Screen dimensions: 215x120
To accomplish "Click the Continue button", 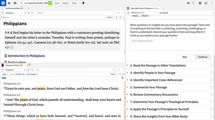I will point(203,57).
